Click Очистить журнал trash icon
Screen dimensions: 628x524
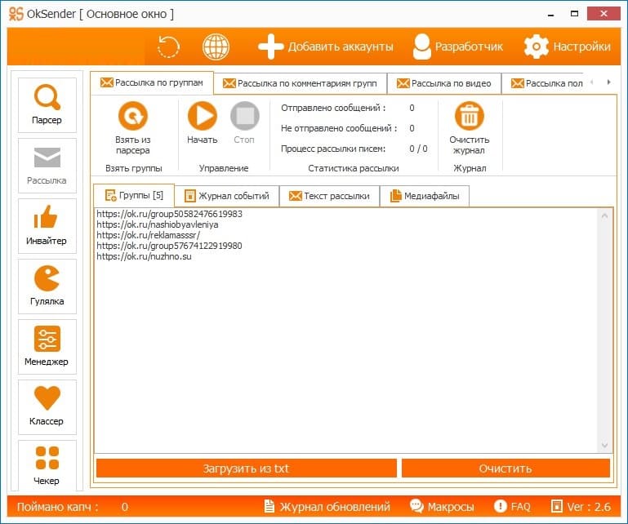click(x=469, y=117)
